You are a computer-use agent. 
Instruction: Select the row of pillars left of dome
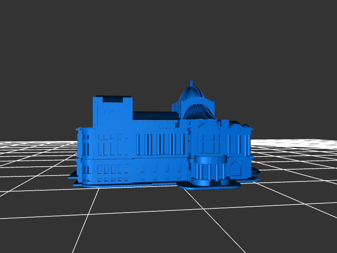(x=175, y=107)
